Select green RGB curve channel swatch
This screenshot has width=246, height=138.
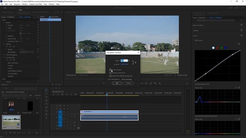coord(221,48)
